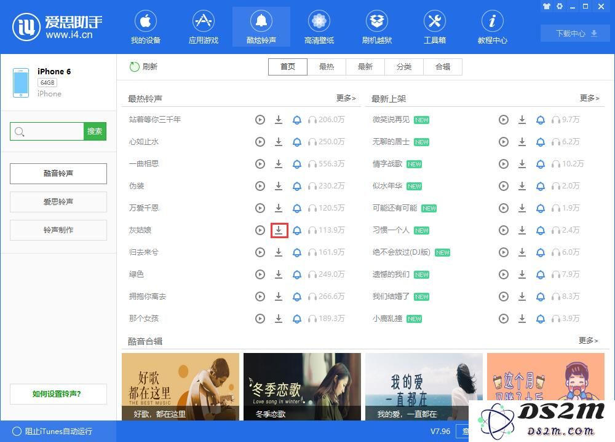Click the bell icon for 那个女孩
The width and height of the screenshot is (615, 442).
tap(297, 319)
